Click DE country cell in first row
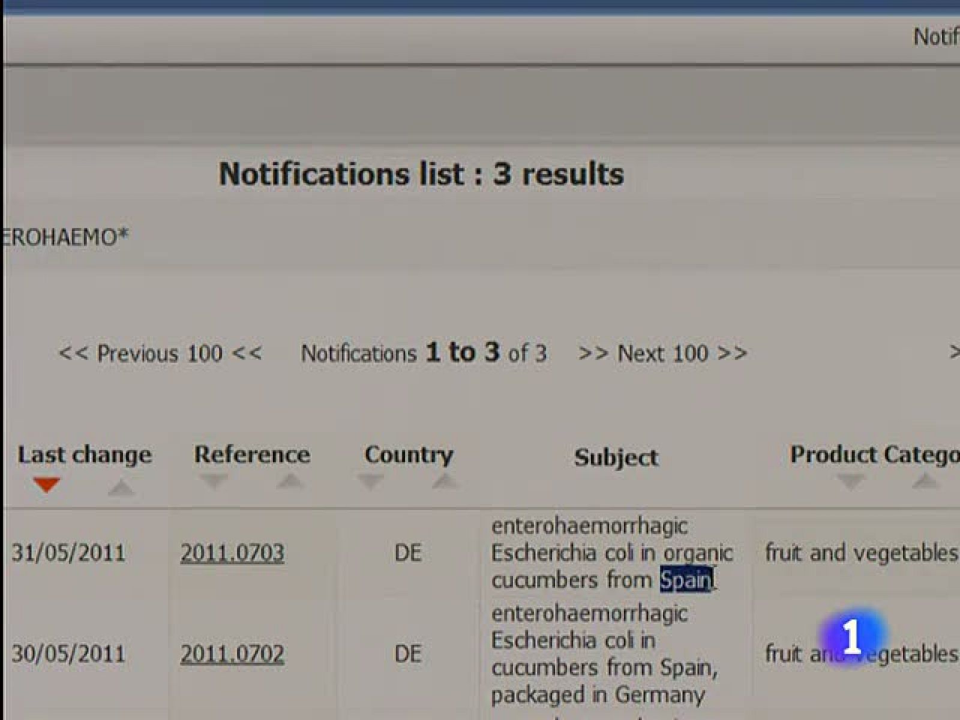The image size is (960, 720). pos(408,553)
